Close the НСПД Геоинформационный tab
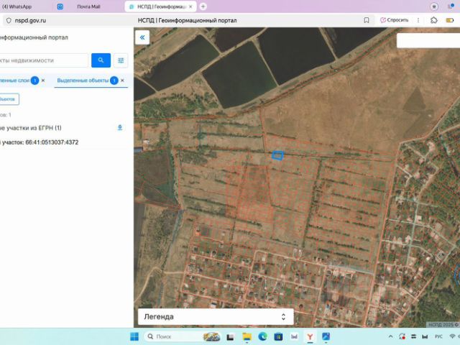The image size is (460, 345). pos(190,6)
